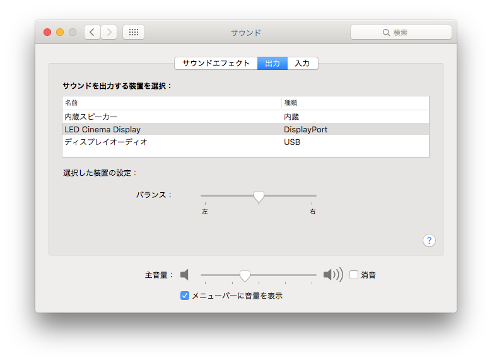Click the 種類 column header
Screen dimensions: 492x363
pyautogui.click(x=355, y=103)
